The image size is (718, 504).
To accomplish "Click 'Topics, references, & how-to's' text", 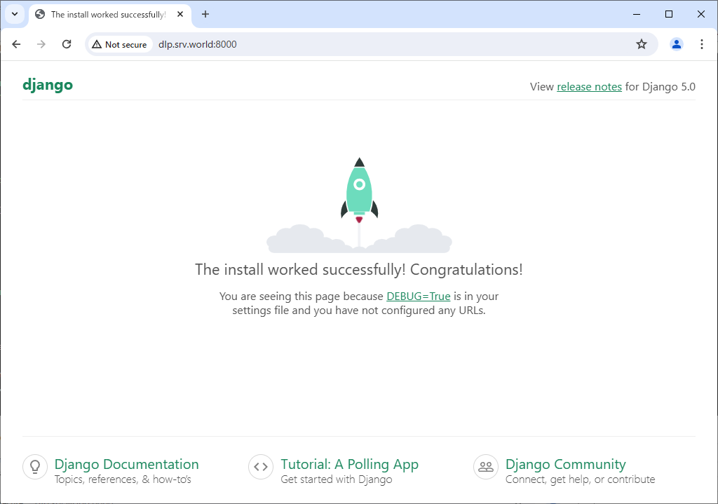I will click(123, 479).
